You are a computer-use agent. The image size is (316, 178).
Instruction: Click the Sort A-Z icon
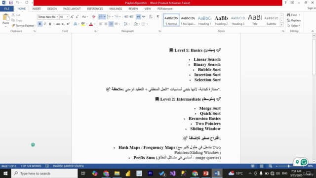(x=151, y=17)
